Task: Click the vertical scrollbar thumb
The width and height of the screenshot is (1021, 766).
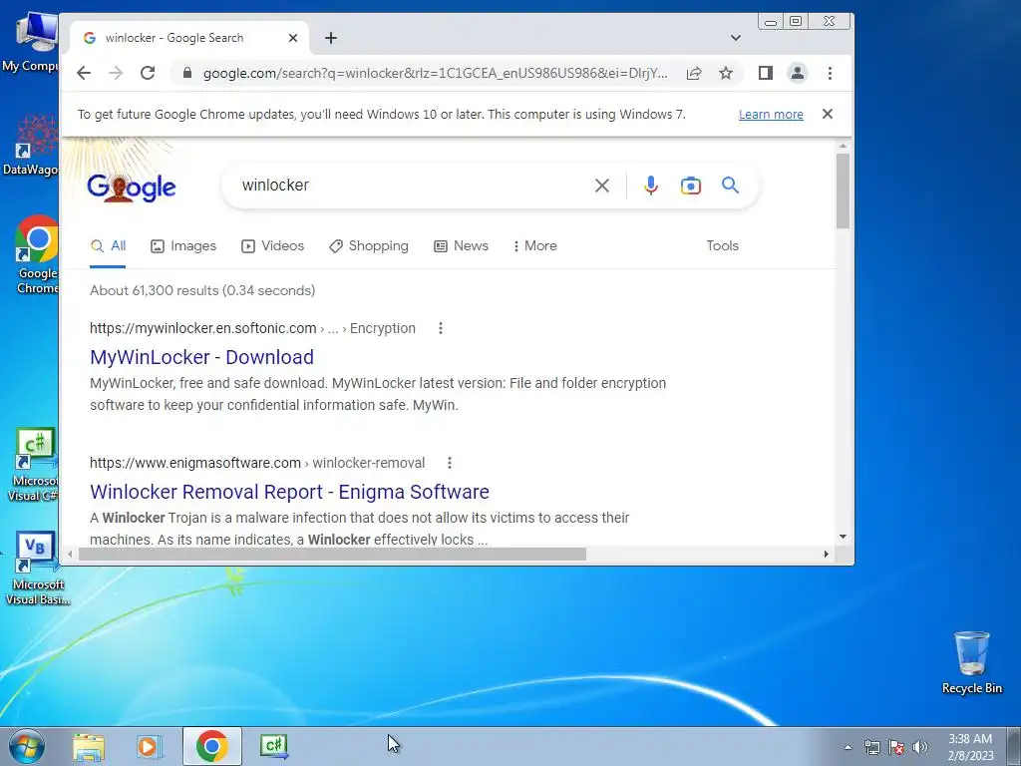Action: point(844,191)
